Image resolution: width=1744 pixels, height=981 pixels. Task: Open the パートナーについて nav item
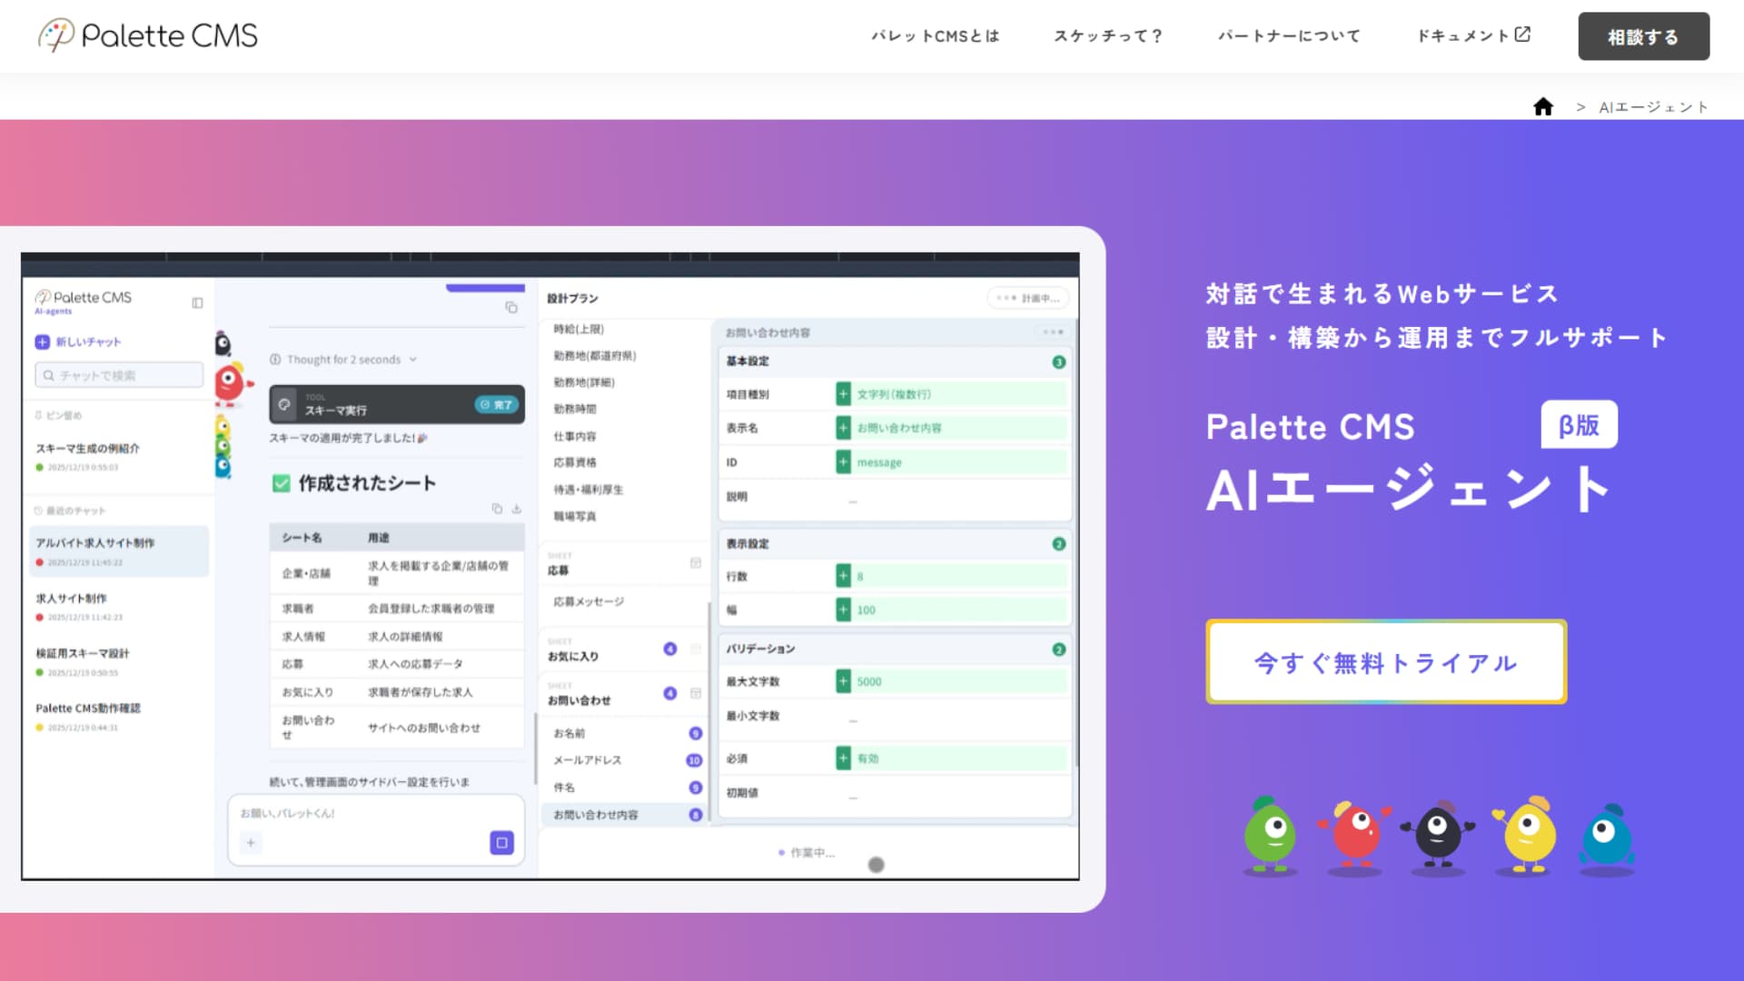click(1289, 36)
